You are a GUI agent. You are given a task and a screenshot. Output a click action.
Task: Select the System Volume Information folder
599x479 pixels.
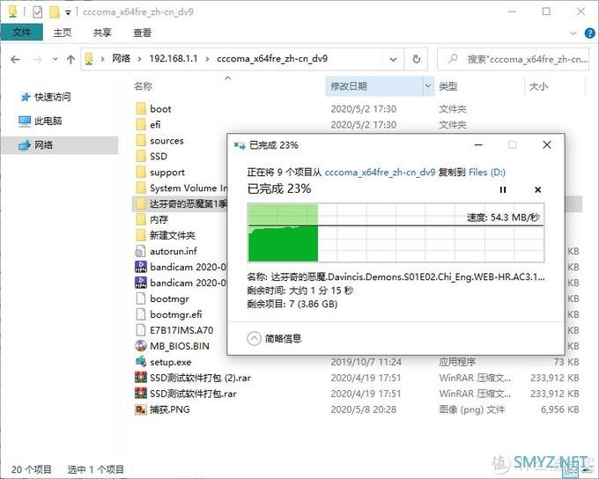click(x=181, y=188)
